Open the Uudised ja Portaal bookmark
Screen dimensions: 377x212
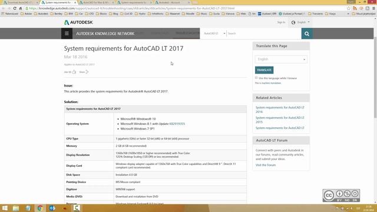[292, 14]
